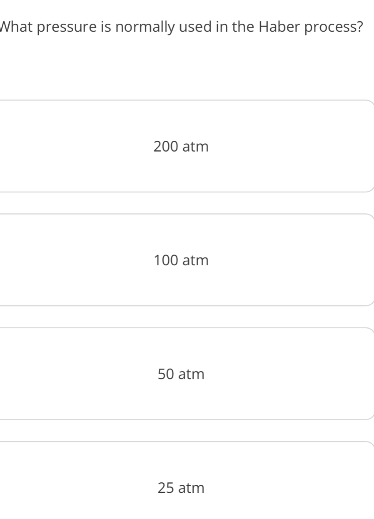374x519 pixels.
Task: Tap the first answer card, 200 atm
Action: click(x=187, y=146)
